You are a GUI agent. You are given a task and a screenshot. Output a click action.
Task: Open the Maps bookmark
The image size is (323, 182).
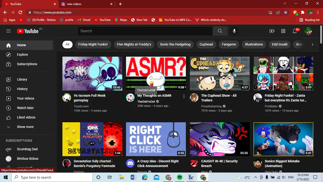tap(121, 20)
